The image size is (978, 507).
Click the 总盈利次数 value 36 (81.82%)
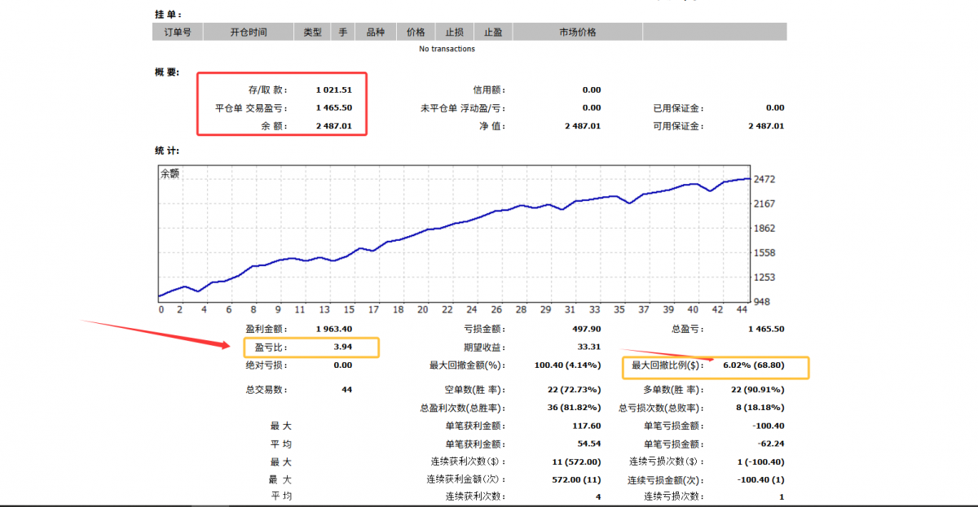572,408
